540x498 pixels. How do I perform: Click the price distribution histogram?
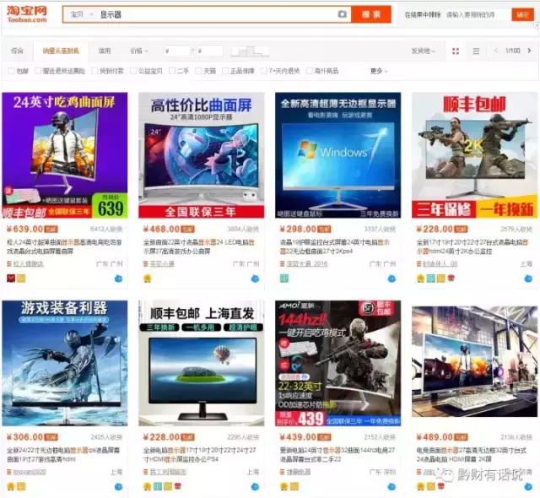click(x=250, y=51)
